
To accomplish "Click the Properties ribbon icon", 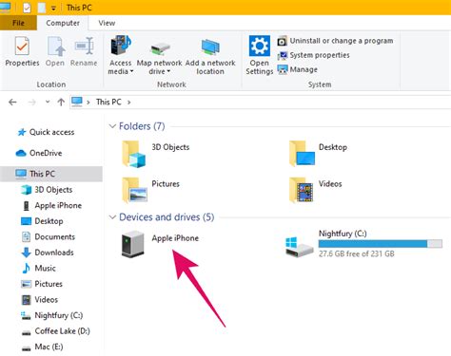I will (22, 46).
